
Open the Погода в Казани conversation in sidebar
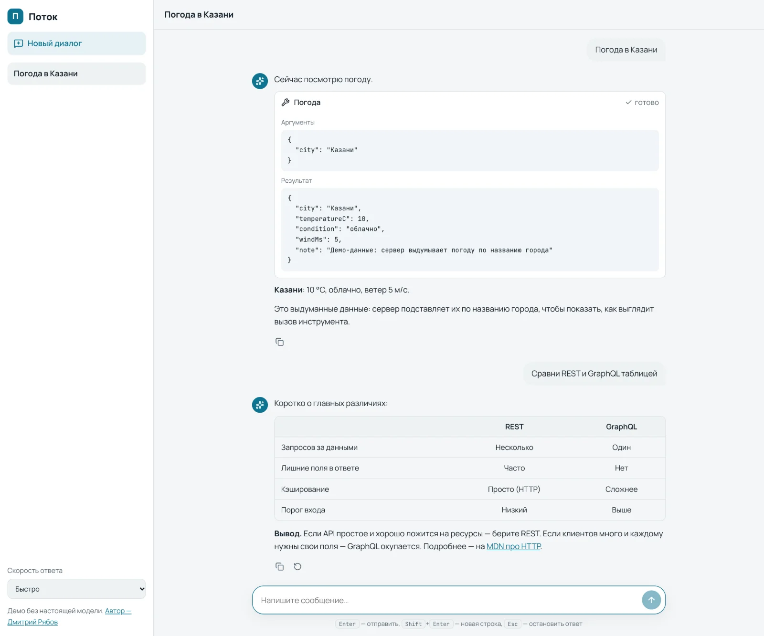click(76, 73)
